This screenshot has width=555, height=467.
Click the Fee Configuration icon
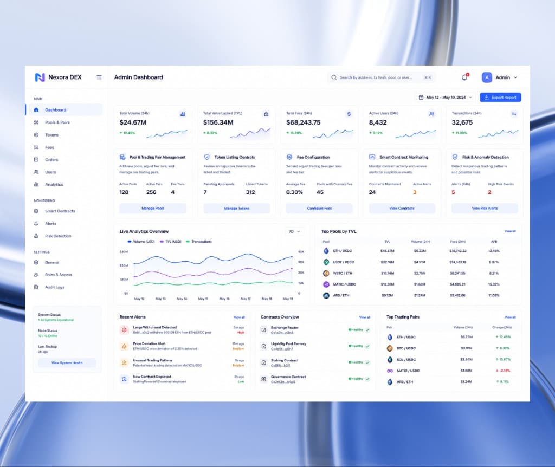pyautogui.click(x=289, y=157)
